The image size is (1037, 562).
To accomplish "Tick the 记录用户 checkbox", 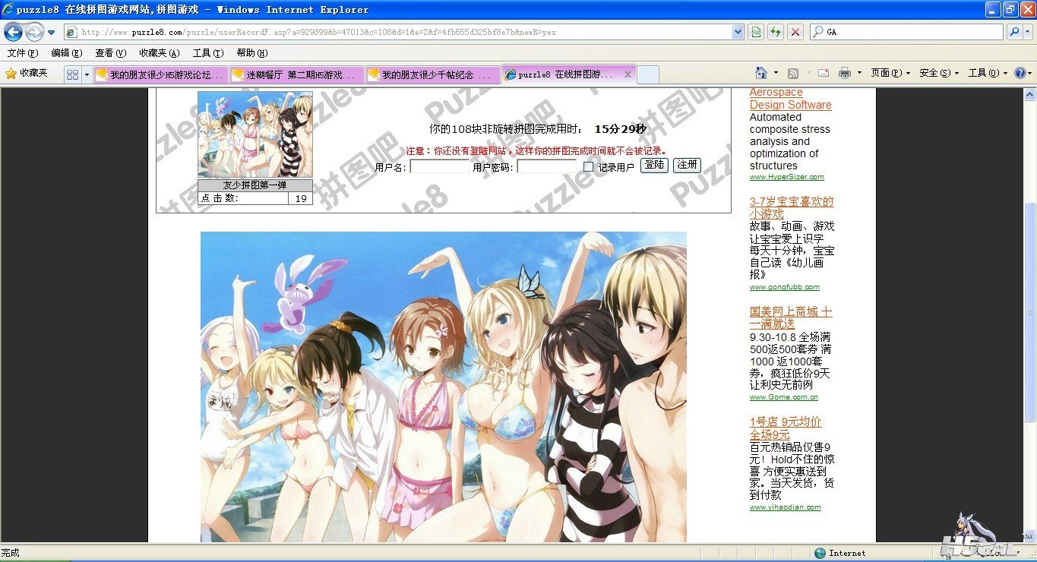I will point(588,167).
